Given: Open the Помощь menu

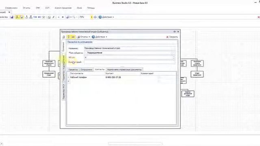Looking at the screenshot, I should pyautogui.click(x=91, y=8).
